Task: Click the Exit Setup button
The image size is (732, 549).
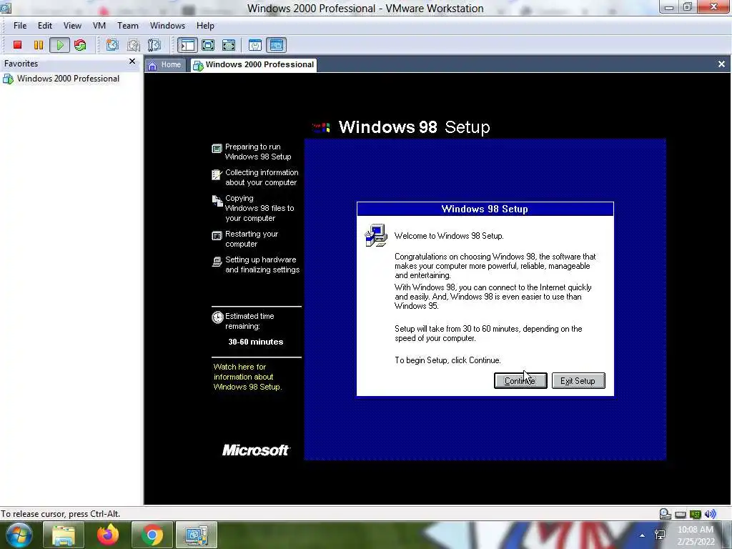Action: (x=578, y=381)
